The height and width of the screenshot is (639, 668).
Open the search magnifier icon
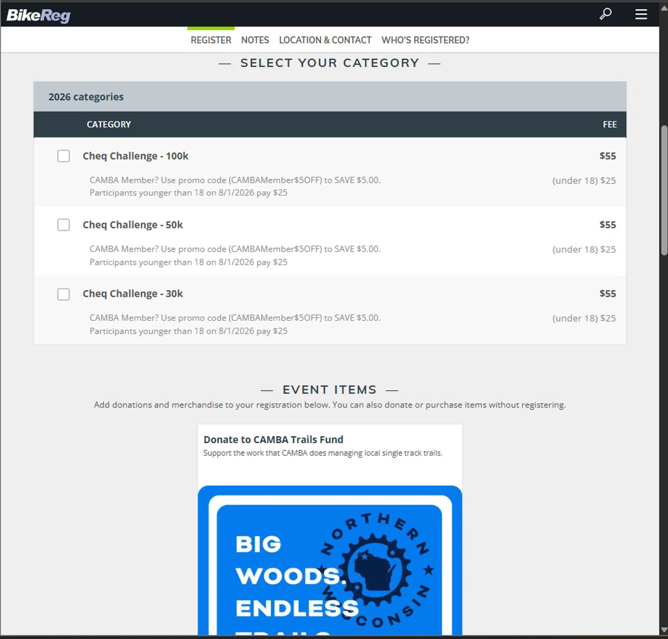pos(605,14)
